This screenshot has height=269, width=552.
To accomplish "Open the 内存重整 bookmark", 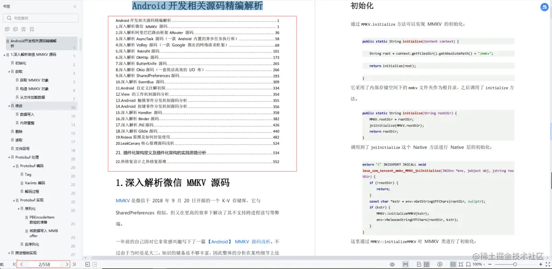I will [x=27, y=123].
